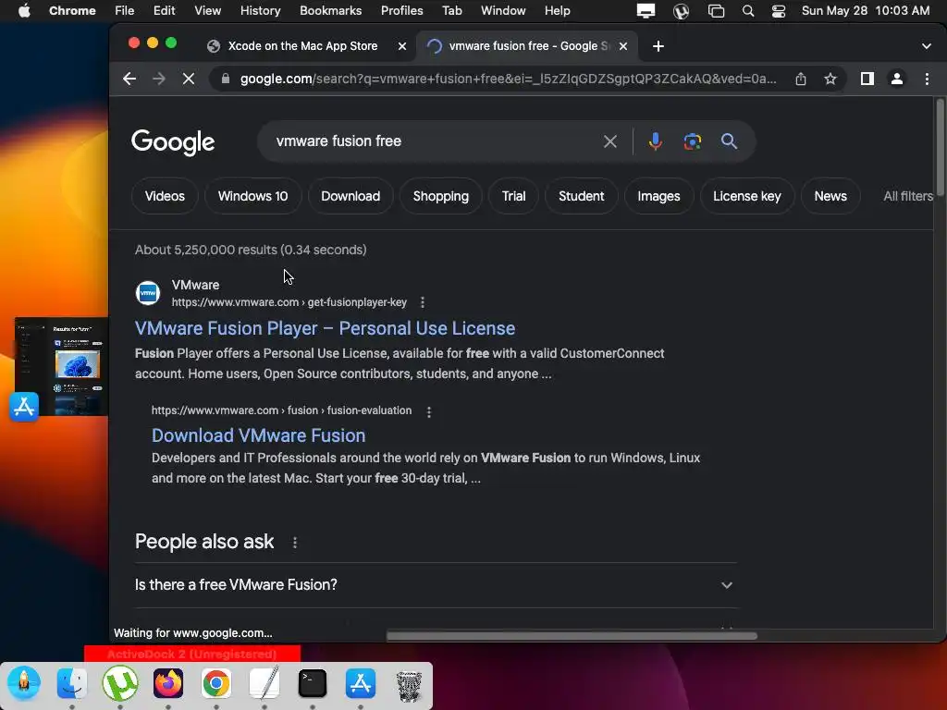Go back using the browser back arrow
Viewport: 947px width, 710px height.
(129, 80)
